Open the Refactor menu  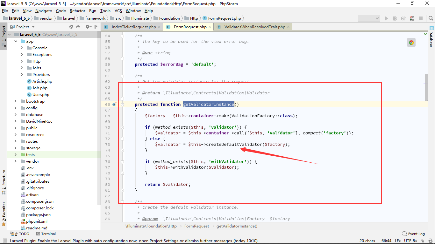(x=78, y=10)
